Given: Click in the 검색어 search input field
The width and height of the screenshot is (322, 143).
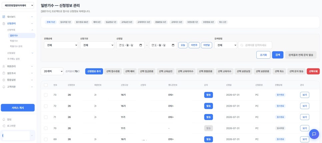Looking at the screenshot, I should tap(255, 45).
